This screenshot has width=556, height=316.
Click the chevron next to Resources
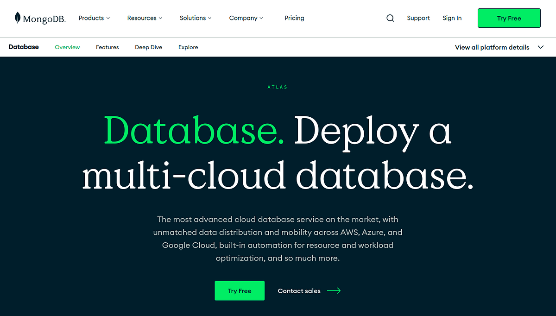(x=160, y=18)
